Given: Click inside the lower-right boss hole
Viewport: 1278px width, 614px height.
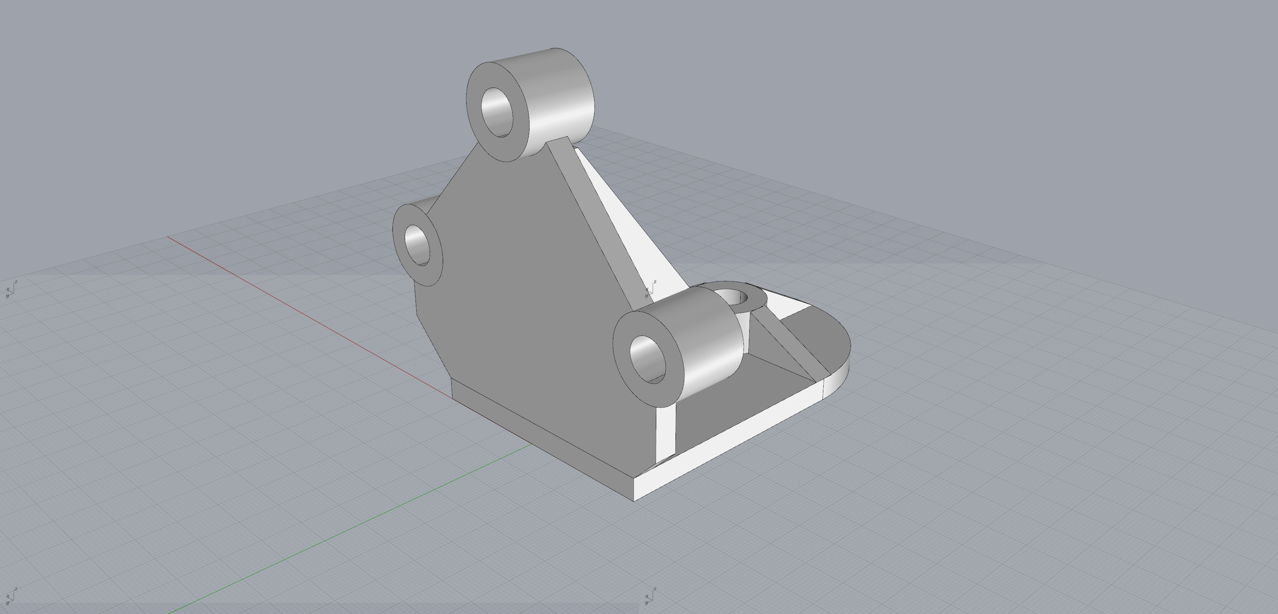Looking at the screenshot, I should 648,358.
